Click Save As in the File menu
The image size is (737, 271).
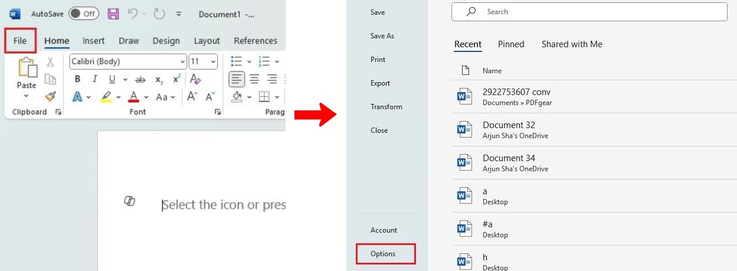(382, 36)
